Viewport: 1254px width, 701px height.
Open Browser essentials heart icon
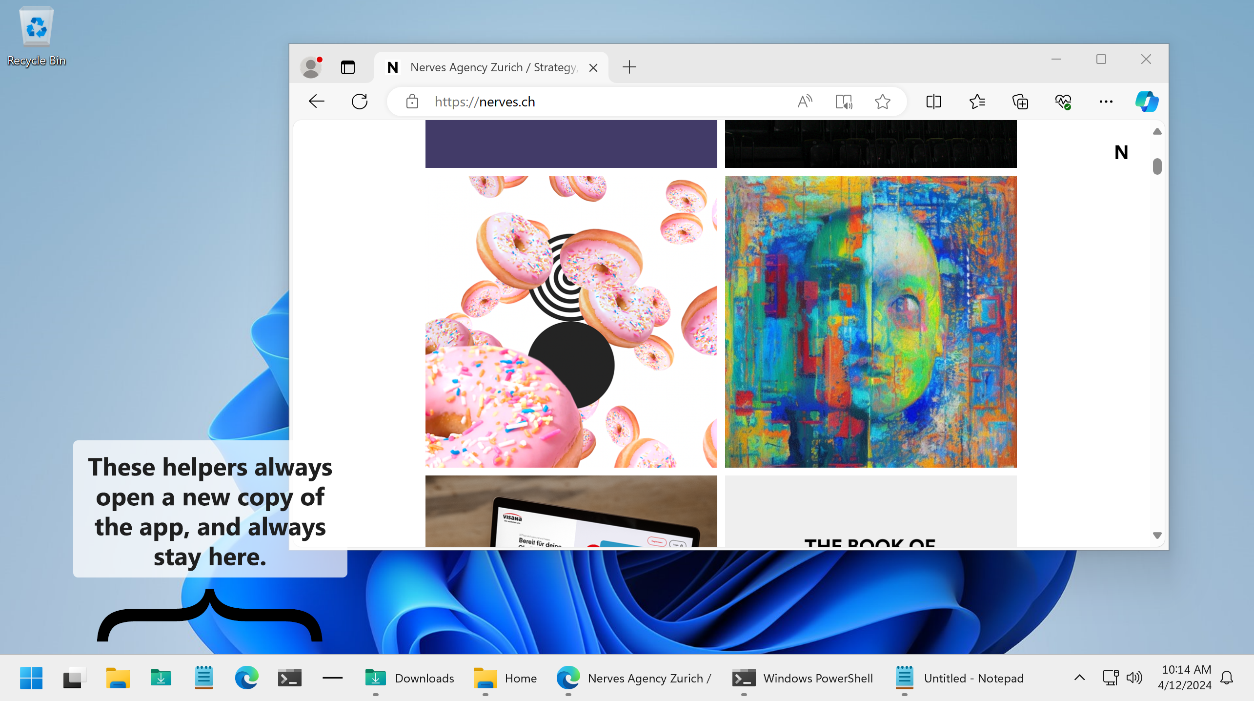1063,102
